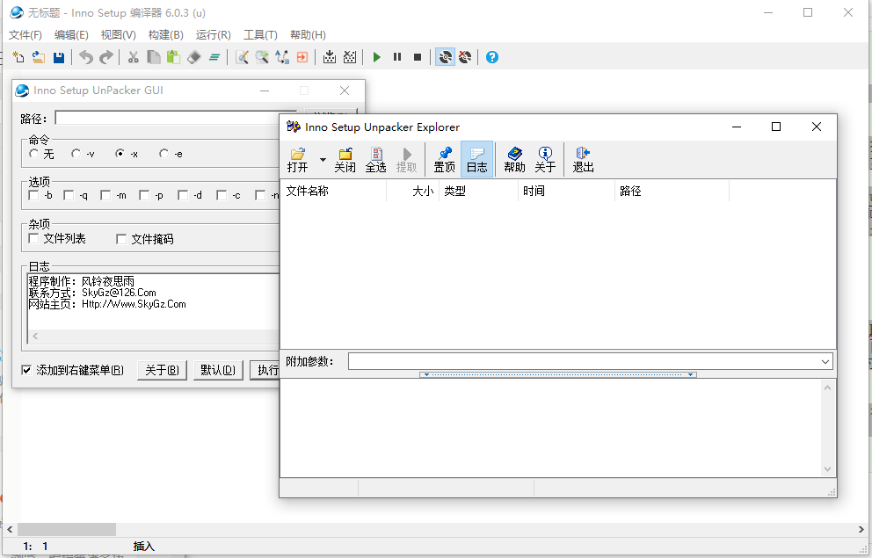
Task: Open Find using the magnifier-with-pencil icon
Action: (x=242, y=57)
